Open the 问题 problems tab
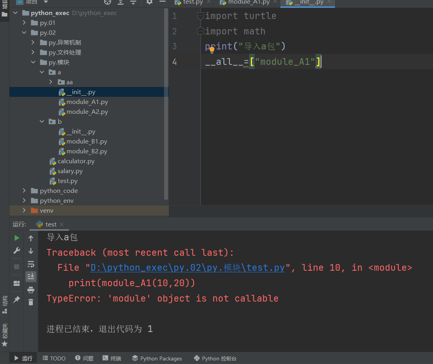The width and height of the screenshot is (433, 364). 84,358
